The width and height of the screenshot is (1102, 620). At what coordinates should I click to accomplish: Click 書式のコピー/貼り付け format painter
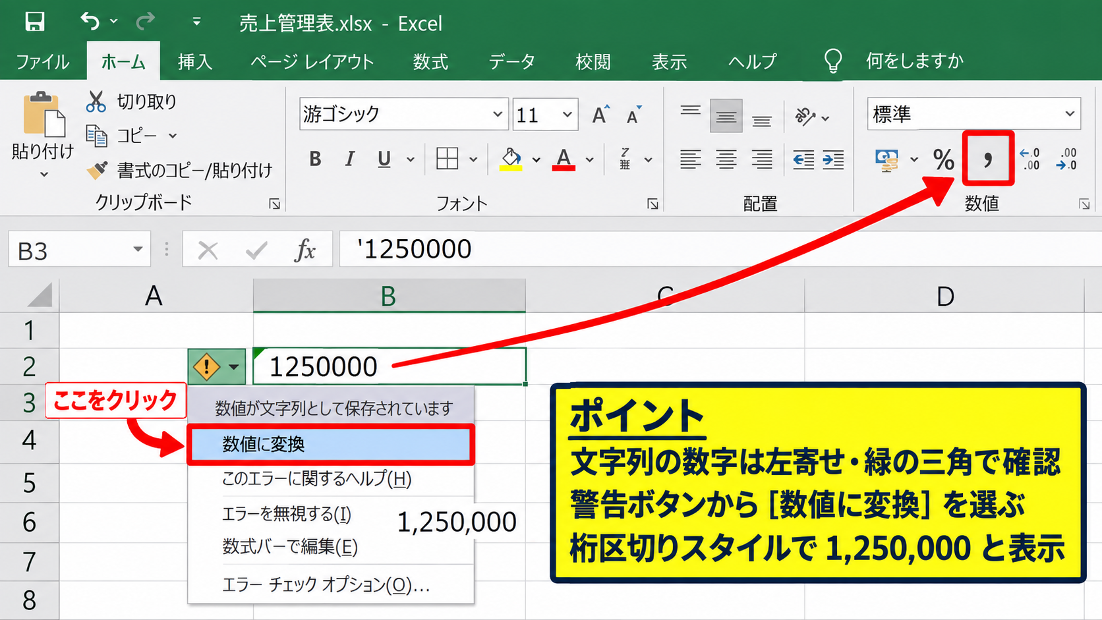click(179, 171)
